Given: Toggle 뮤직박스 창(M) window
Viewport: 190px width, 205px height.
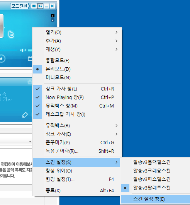Looking at the screenshot, I should 77,106.
